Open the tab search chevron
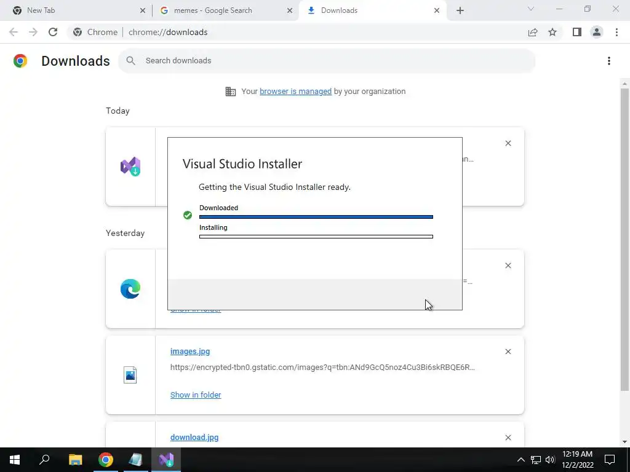 point(531,9)
